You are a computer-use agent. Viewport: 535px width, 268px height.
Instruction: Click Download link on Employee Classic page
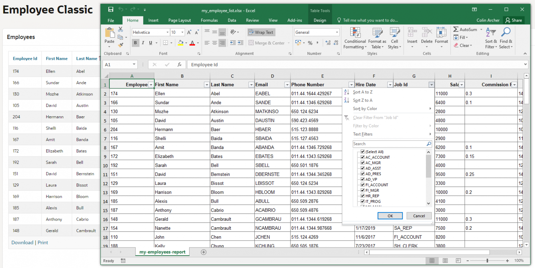pyautogui.click(x=22, y=243)
